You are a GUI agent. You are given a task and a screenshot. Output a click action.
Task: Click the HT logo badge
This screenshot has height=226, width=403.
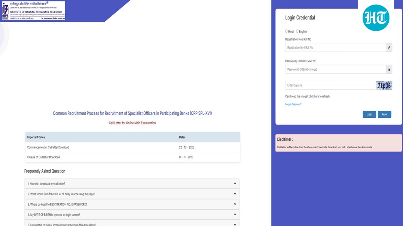pos(376,18)
